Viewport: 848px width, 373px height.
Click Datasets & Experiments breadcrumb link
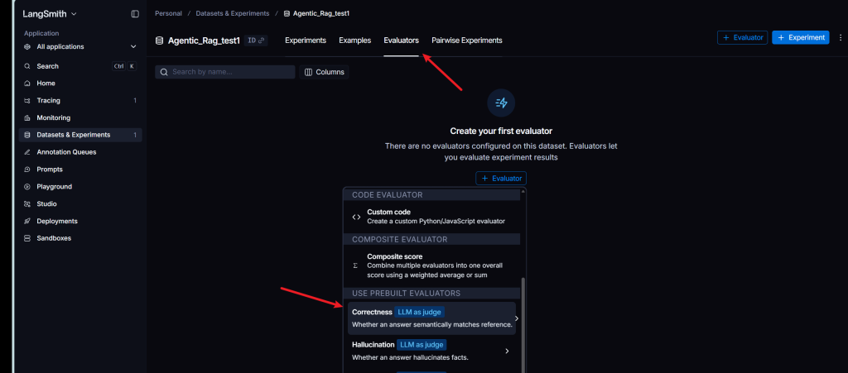tap(233, 13)
